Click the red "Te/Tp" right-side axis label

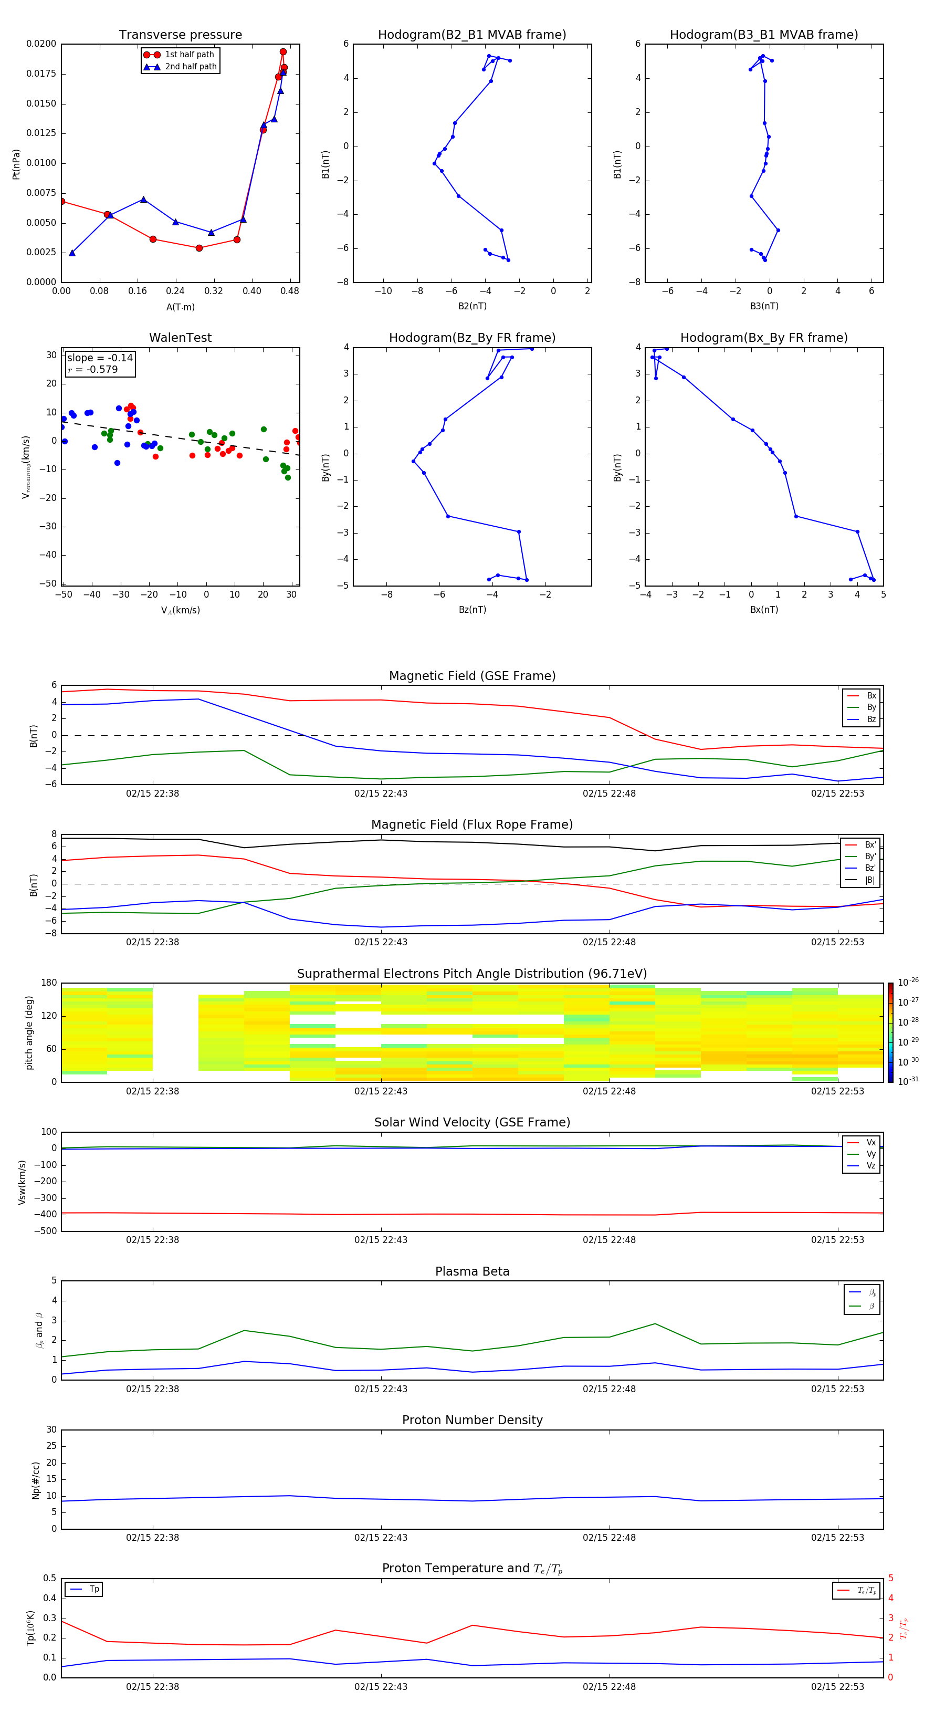pyautogui.click(x=905, y=1628)
